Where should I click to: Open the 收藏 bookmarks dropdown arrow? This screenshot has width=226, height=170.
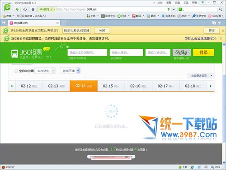coord(14,16)
